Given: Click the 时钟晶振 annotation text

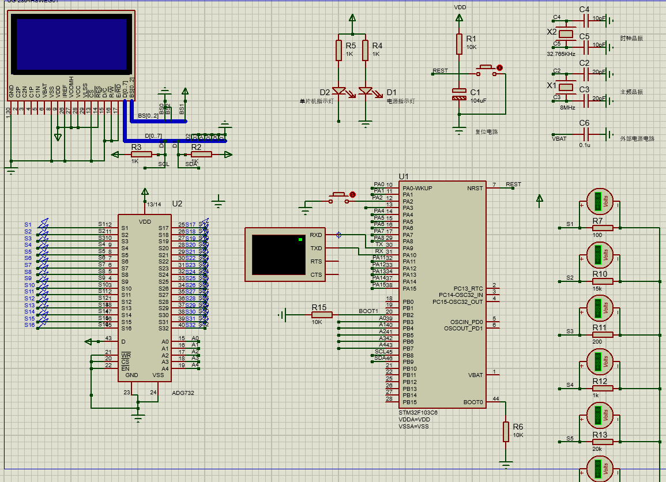Looking at the screenshot, I should point(631,38).
